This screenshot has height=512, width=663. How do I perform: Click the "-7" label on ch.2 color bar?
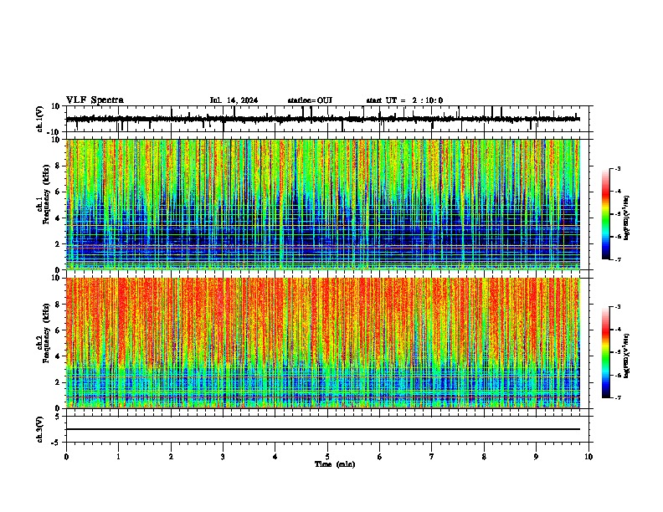(x=618, y=398)
